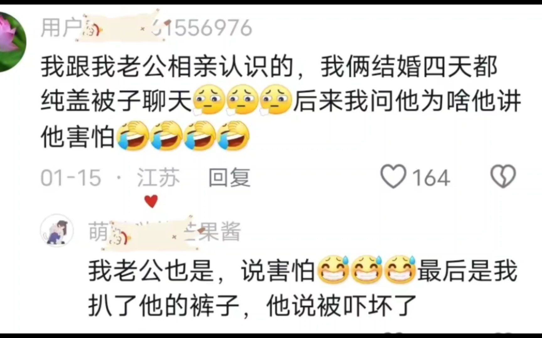
Task: Tap the first sweating grin emoji
Action: [333, 270]
